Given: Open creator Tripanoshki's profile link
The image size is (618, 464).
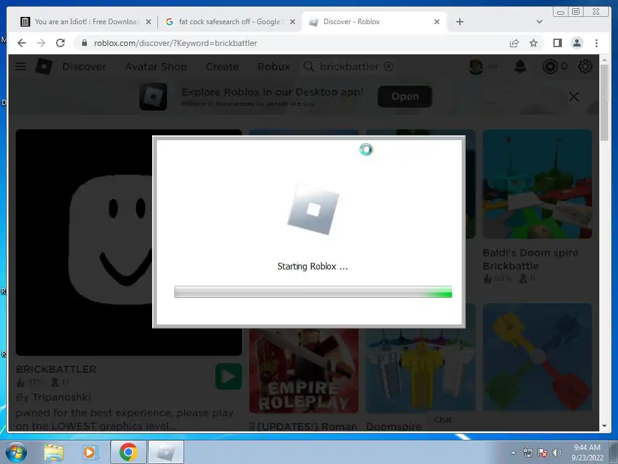Looking at the screenshot, I should (x=62, y=397).
